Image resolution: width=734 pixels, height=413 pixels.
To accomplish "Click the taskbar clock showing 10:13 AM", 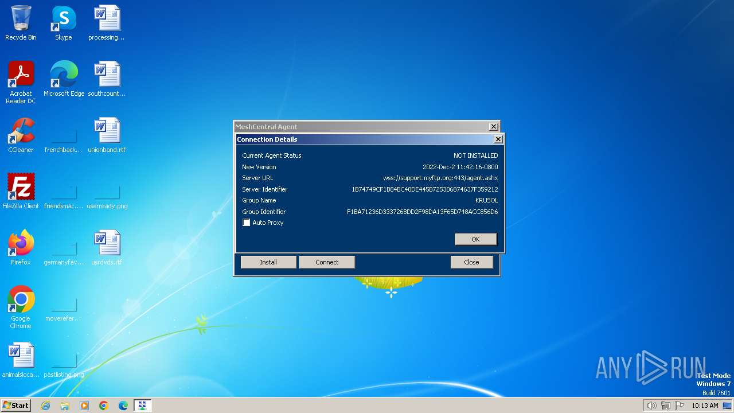I will pos(705,406).
